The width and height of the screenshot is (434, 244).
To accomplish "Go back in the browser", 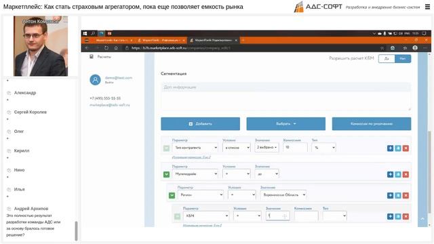I will tap(87, 48).
